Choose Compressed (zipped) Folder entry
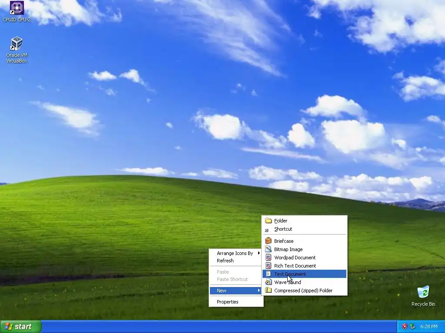Viewport: 445px width, 333px height. tap(304, 290)
